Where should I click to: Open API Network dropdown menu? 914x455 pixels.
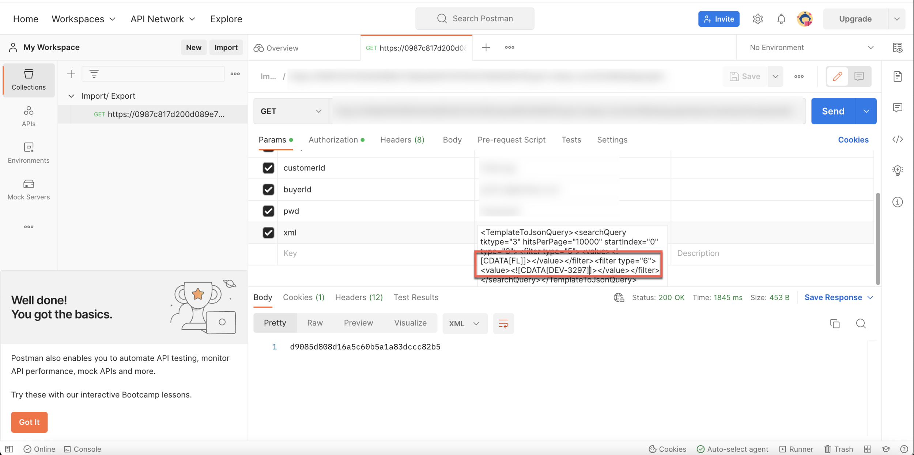163,19
